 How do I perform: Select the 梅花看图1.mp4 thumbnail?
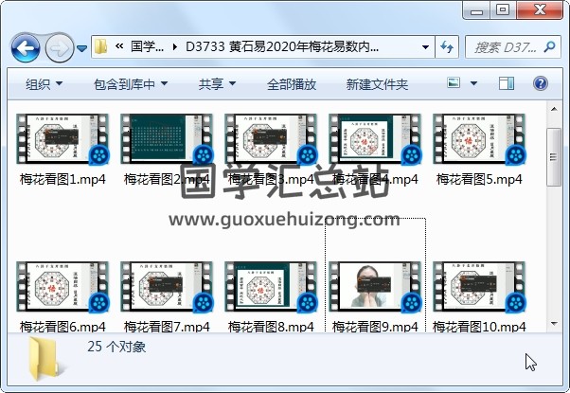[x=62, y=138]
